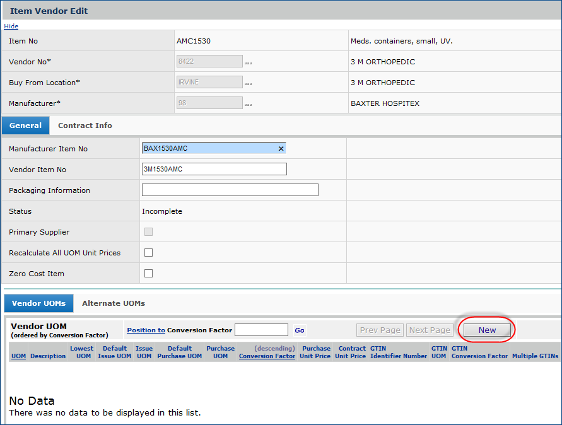This screenshot has width=562, height=425.
Task: Click the lookup ellipsis next to Buy From Location
Action: [x=249, y=84]
